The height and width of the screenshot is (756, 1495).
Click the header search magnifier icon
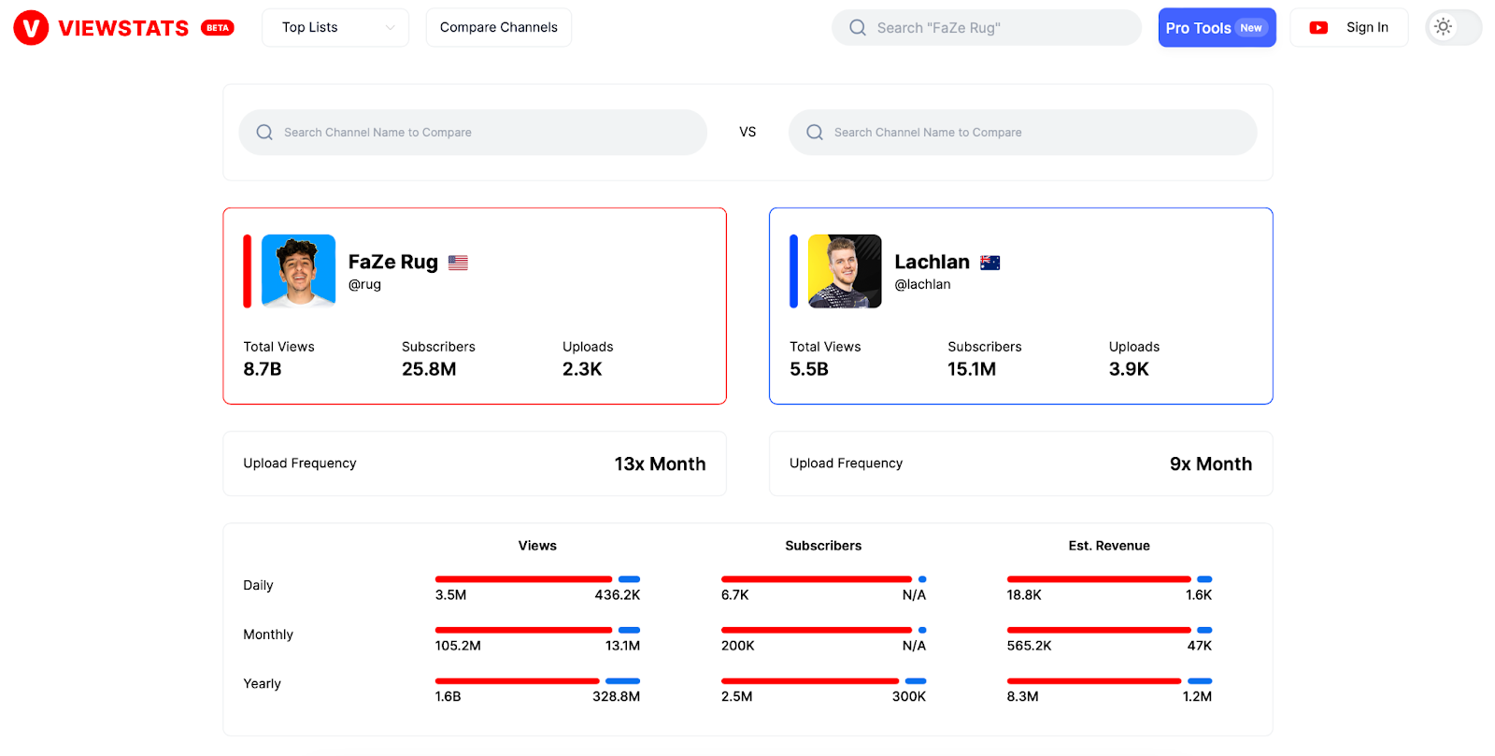pos(857,28)
